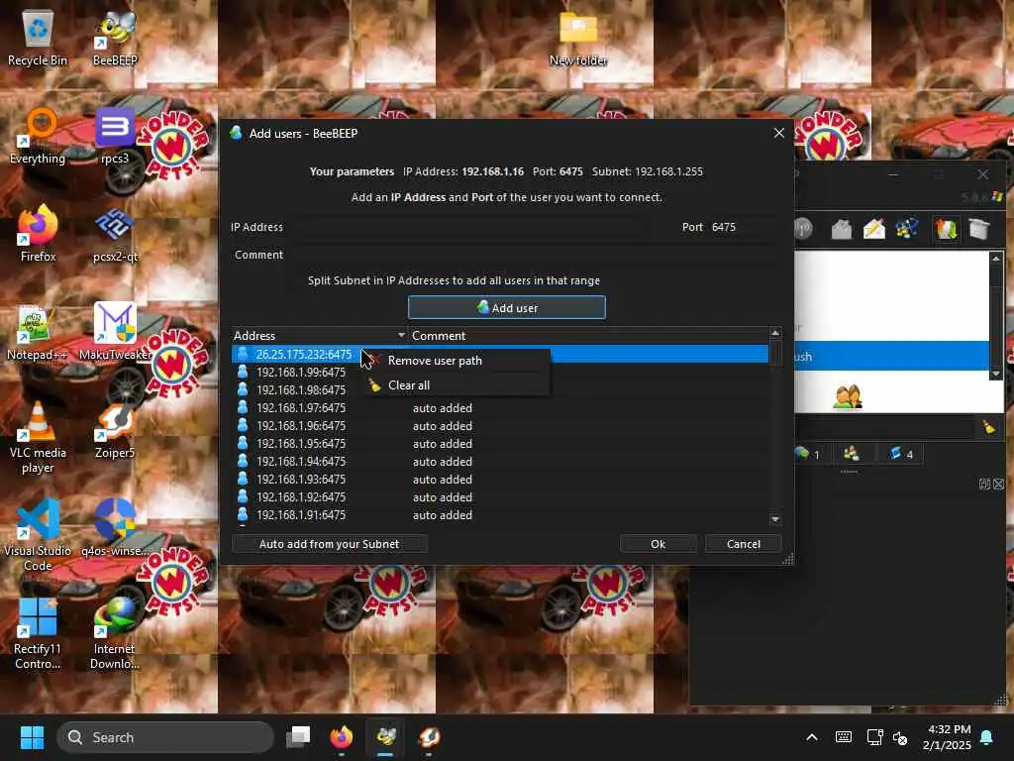Cancel the Add users dialog

tap(743, 544)
